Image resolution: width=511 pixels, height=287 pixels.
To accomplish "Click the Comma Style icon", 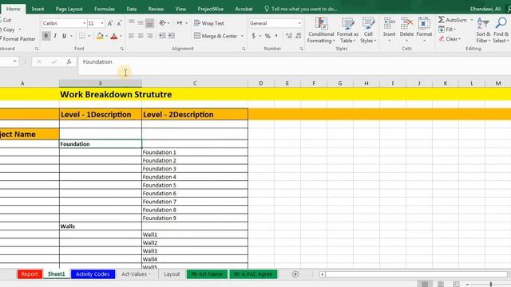I will coord(277,36).
